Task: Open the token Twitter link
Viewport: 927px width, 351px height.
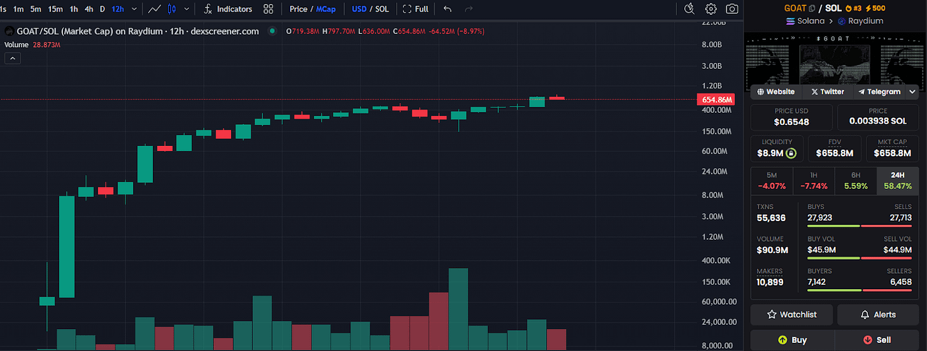Action: pos(827,92)
